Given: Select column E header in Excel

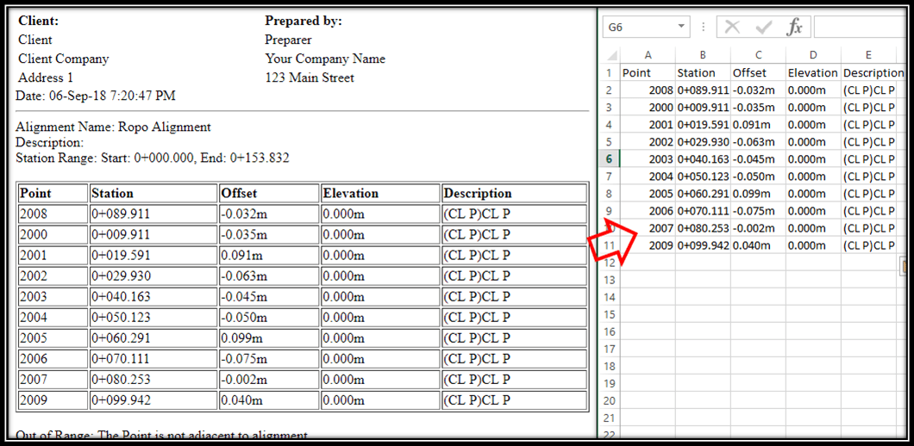Looking at the screenshot, I should (868, 55).
